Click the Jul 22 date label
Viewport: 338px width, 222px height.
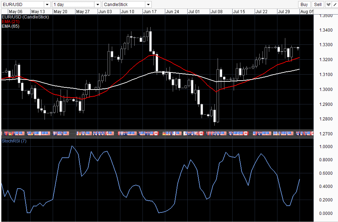point(261,12)
